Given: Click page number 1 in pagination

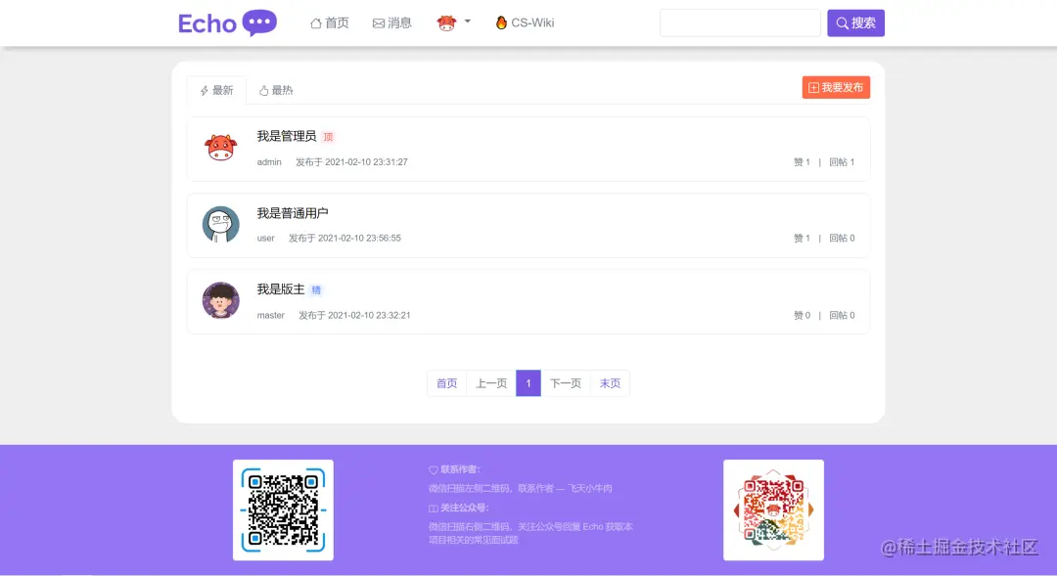Looking at the screenshot, I should click(x=528, y=383).
